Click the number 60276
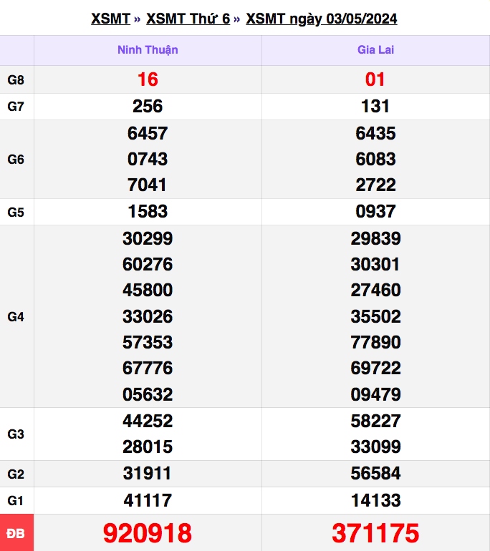The image size is (490, 551). [148, 264]
